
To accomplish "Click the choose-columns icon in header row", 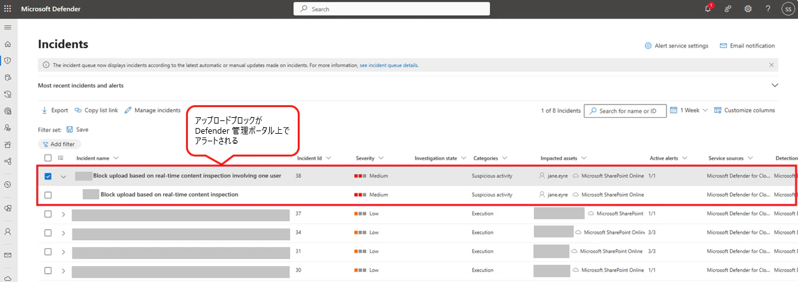I will pos(61,158).
